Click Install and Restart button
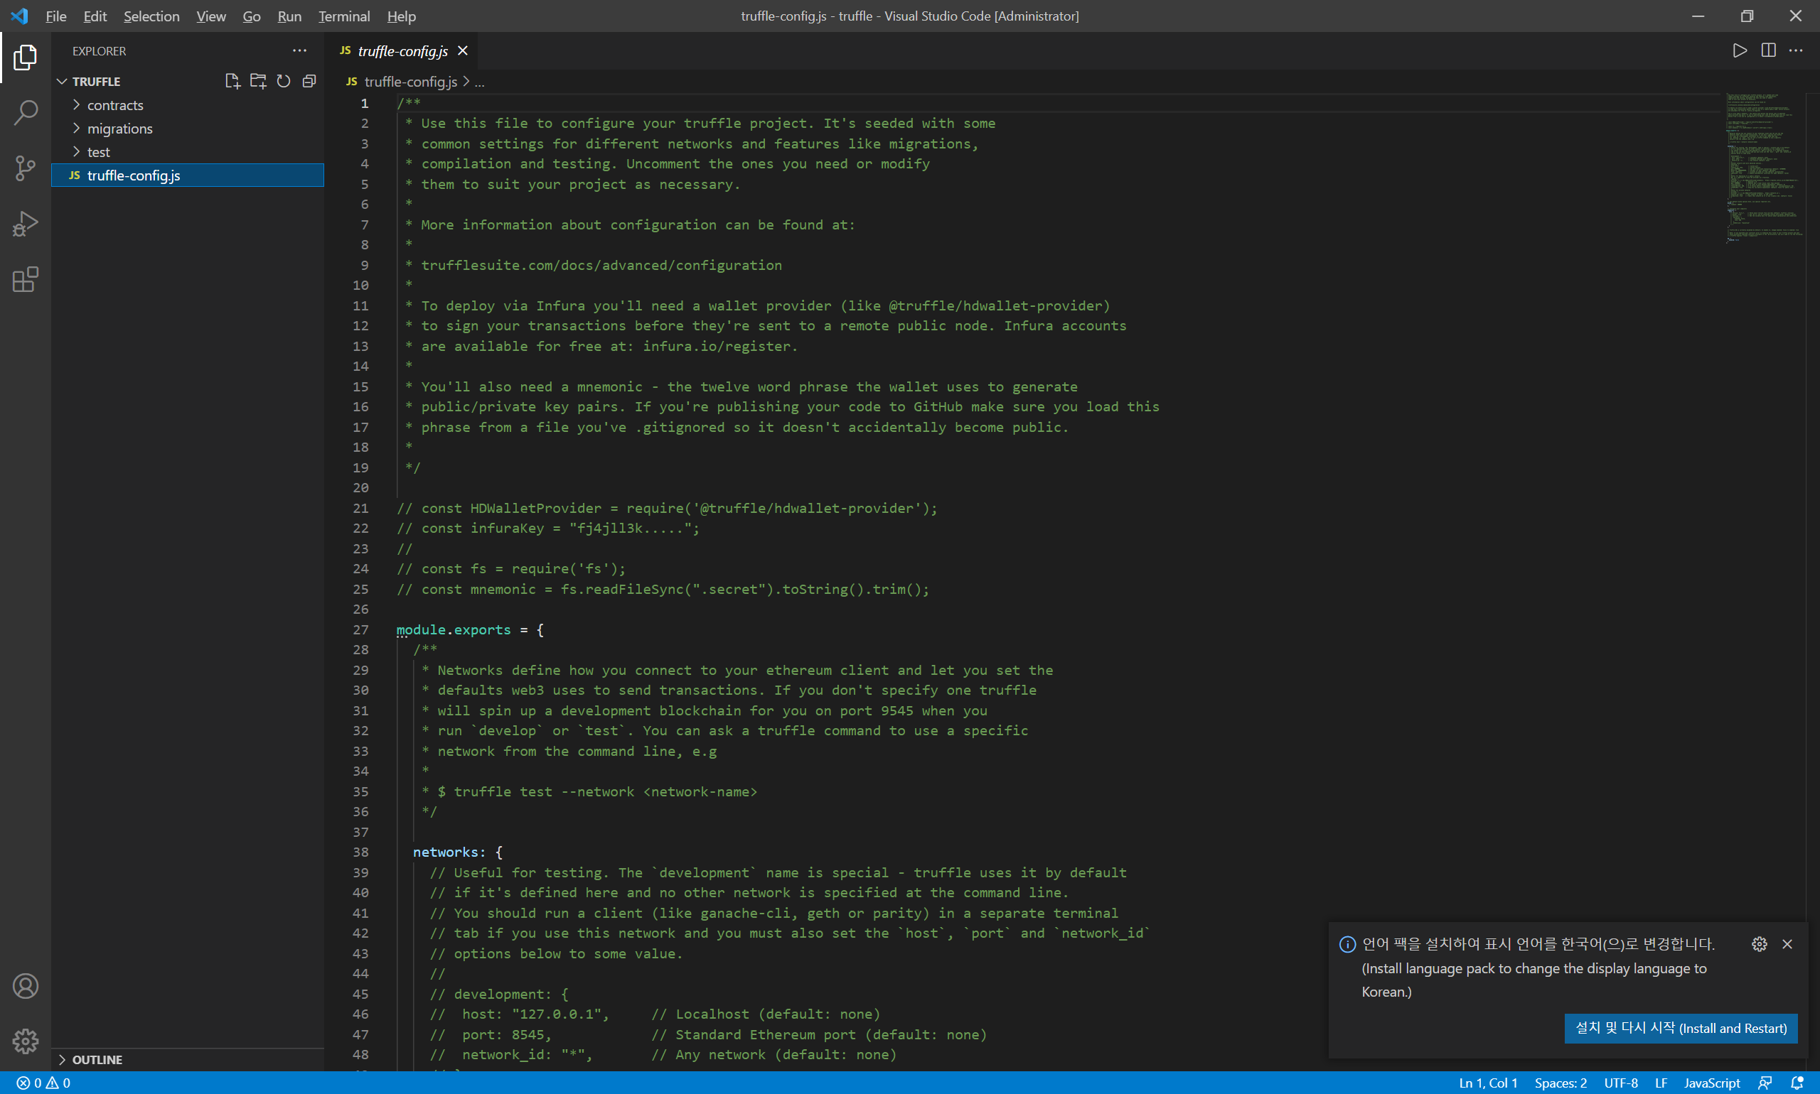 [1680, 1028]
